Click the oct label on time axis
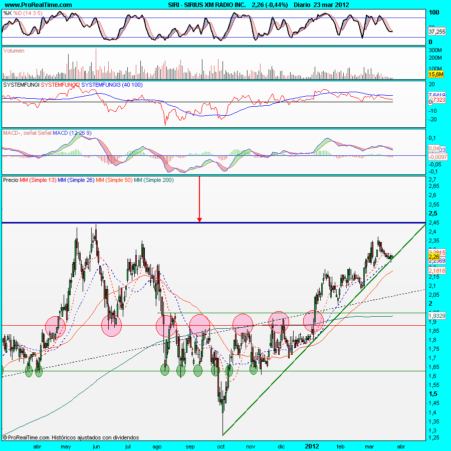This screenshot has height=451, width=451. coord(221,446)
